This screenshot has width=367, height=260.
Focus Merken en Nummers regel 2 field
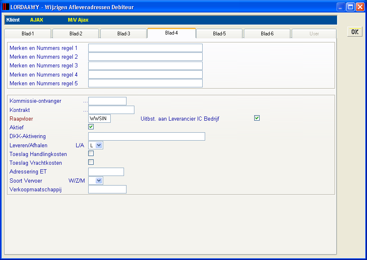[x=145, y=57]
